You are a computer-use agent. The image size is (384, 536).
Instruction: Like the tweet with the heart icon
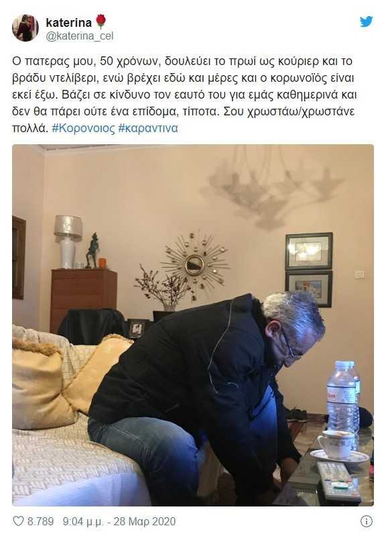click(18, 521)
